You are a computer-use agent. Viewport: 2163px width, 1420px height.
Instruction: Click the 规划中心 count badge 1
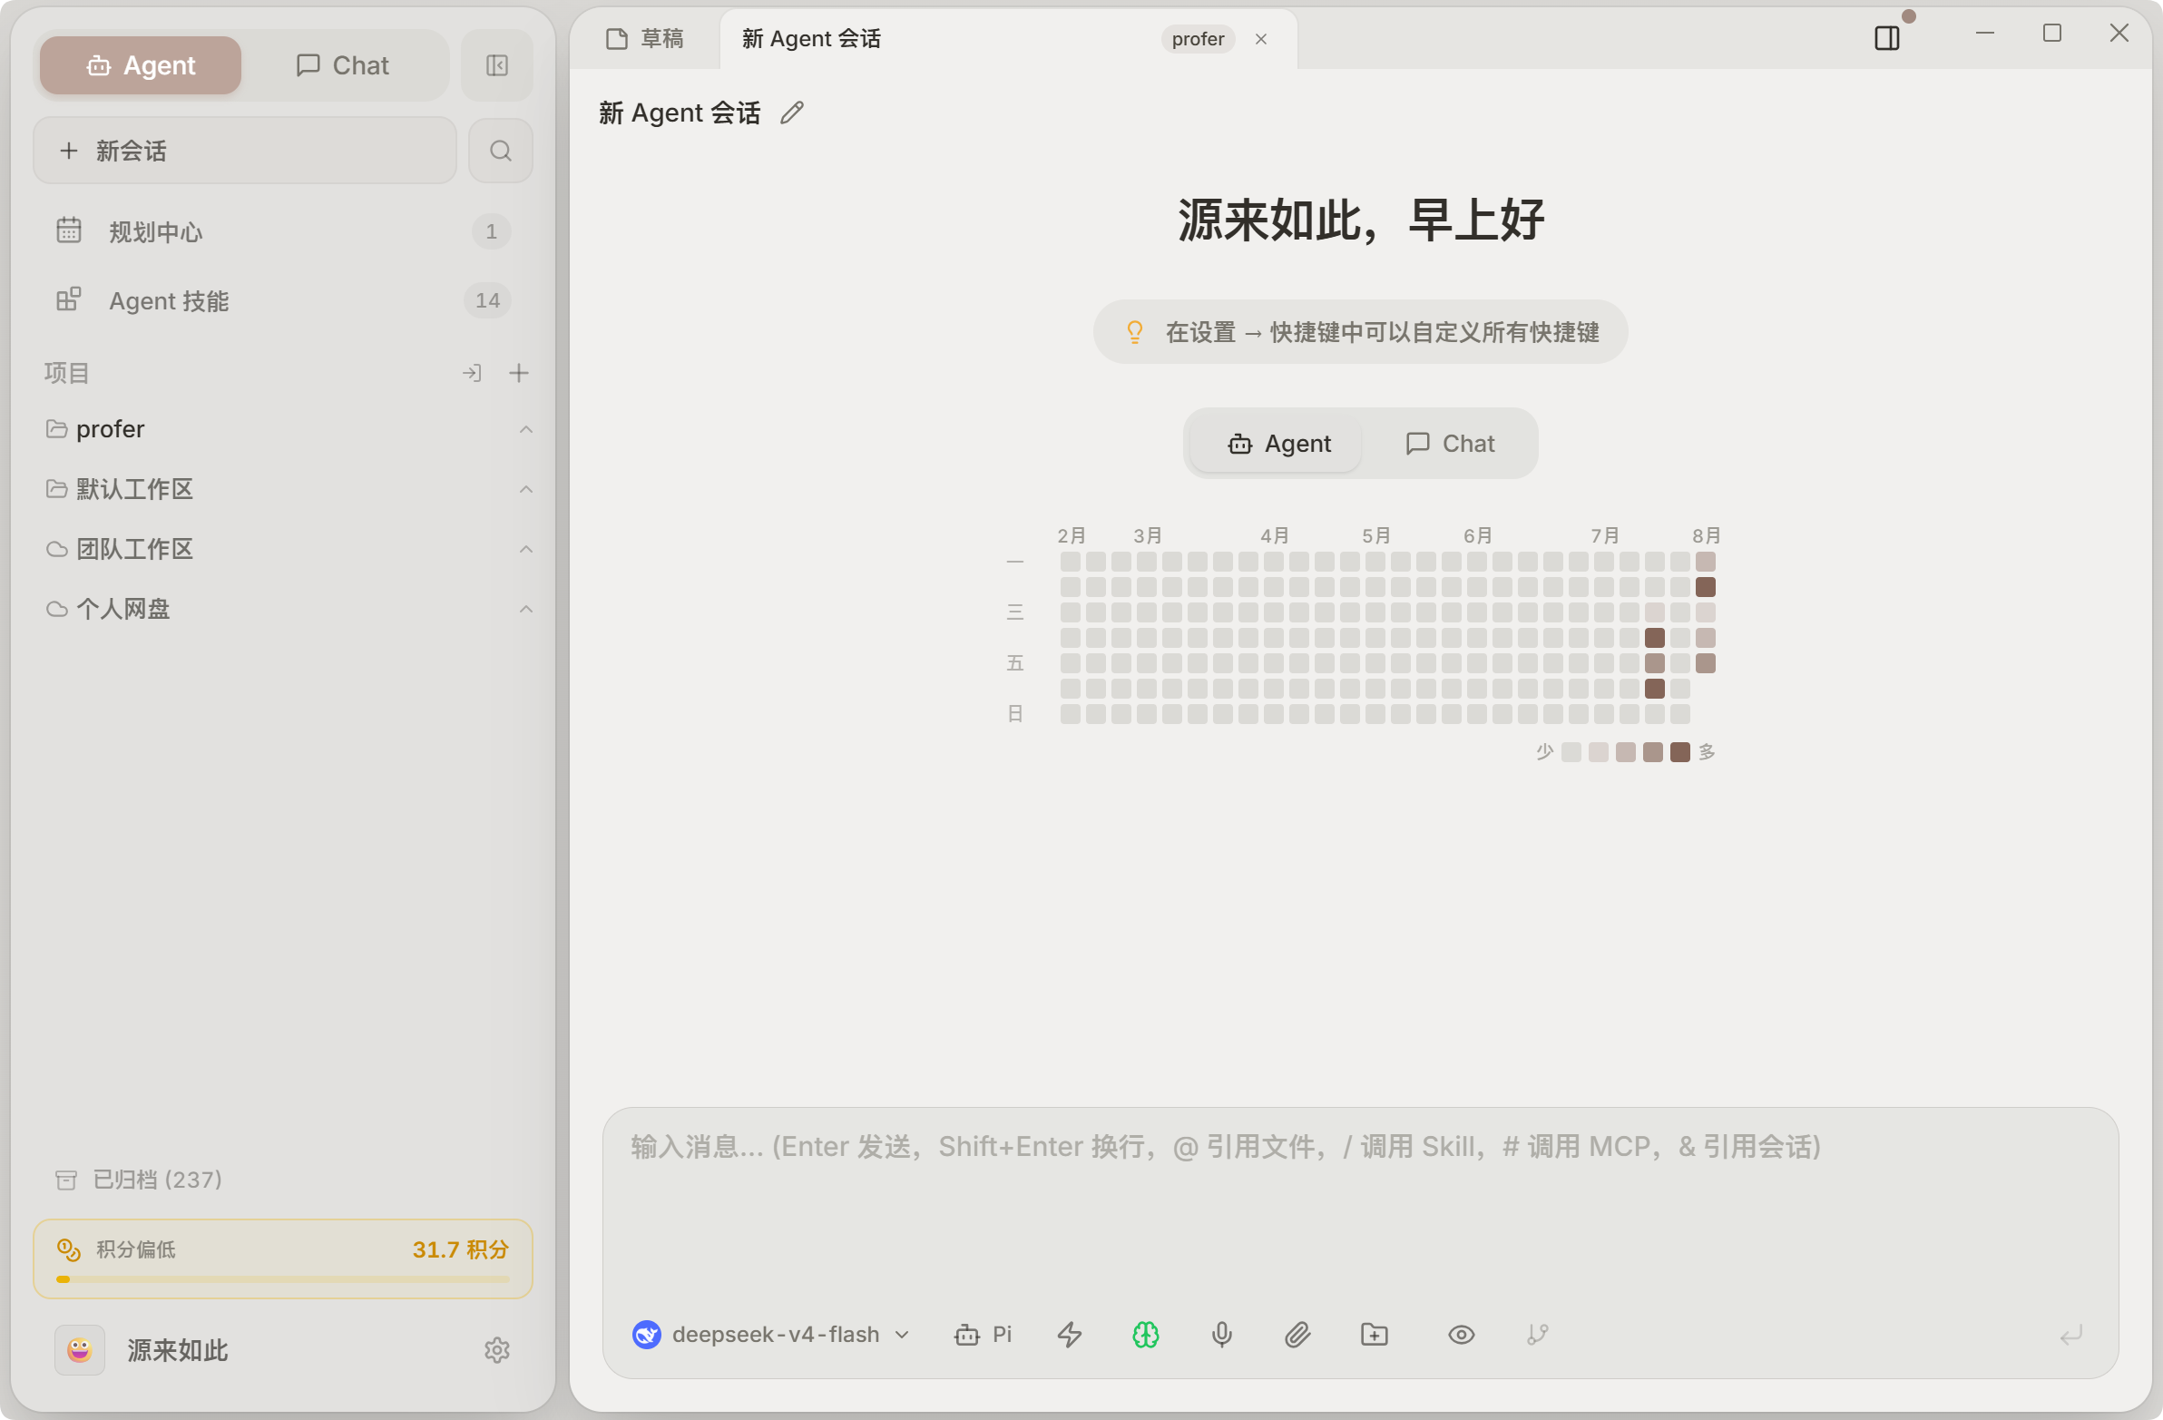491,231
